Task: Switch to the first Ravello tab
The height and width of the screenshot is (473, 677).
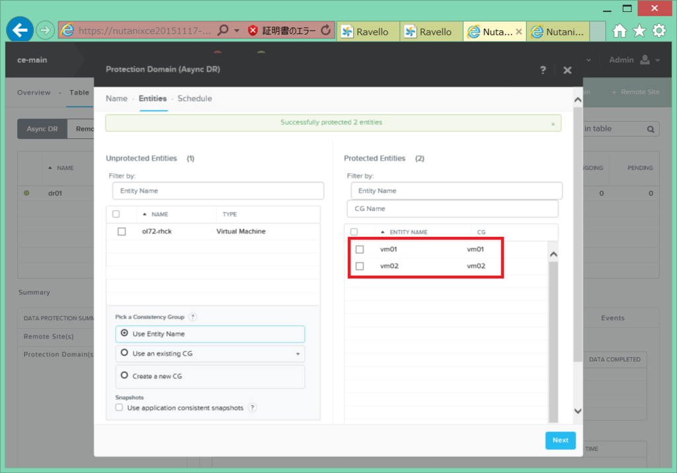Action: click(368, 32)
